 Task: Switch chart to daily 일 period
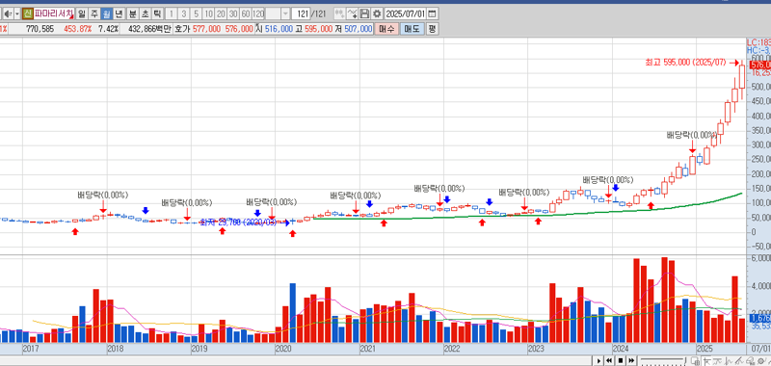coord(82,13)
